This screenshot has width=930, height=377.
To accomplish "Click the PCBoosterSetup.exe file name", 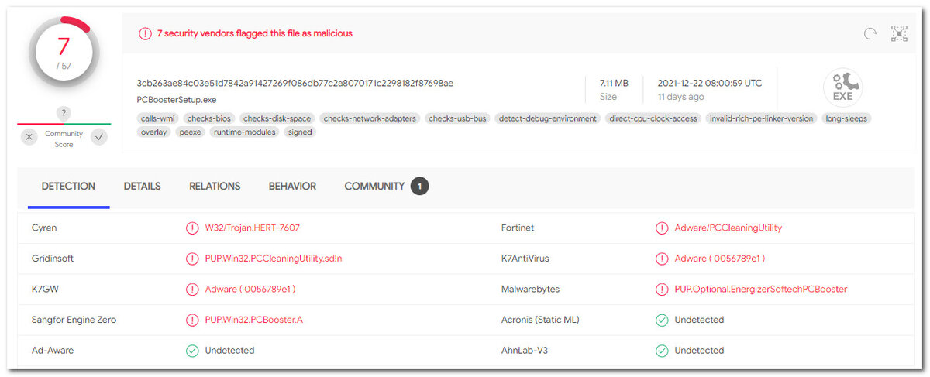I will tap(177, 100).
